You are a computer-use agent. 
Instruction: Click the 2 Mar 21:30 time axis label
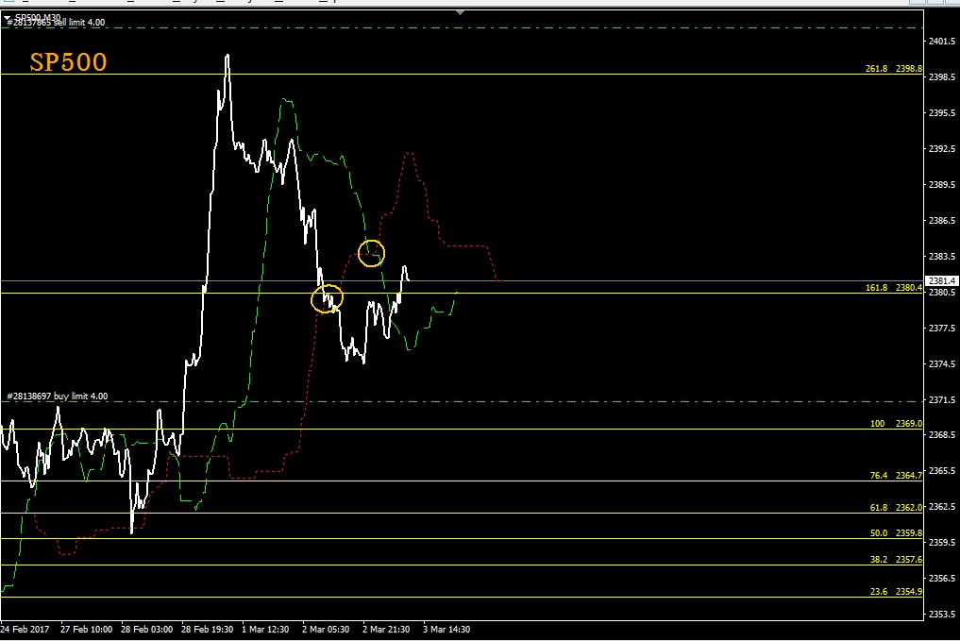pyautogui.click(x=386, y=630)
